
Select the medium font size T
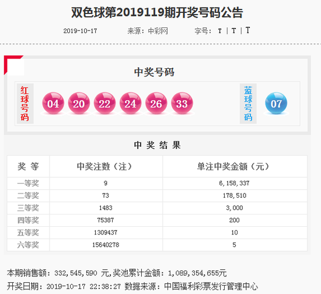(233, 31)
